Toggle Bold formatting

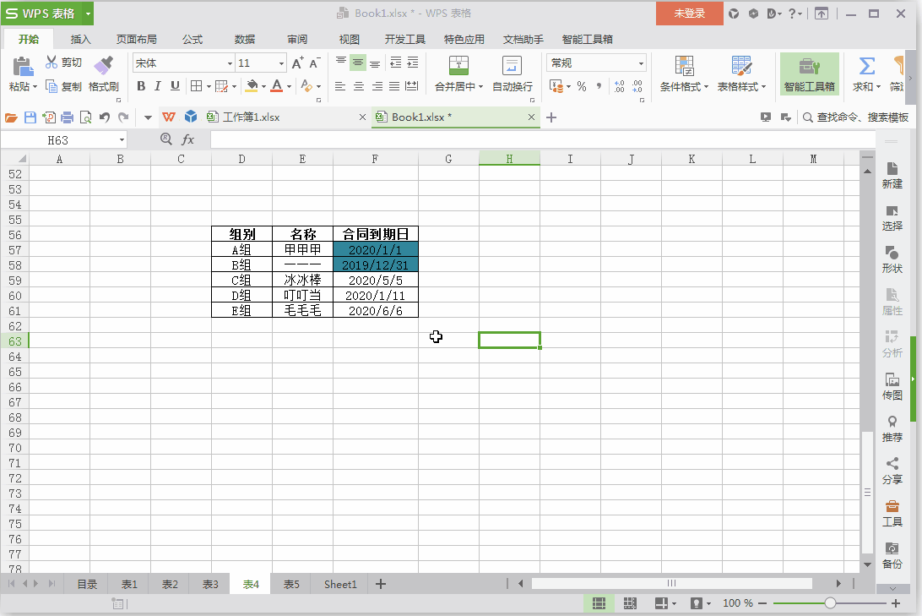click(141, 86)
